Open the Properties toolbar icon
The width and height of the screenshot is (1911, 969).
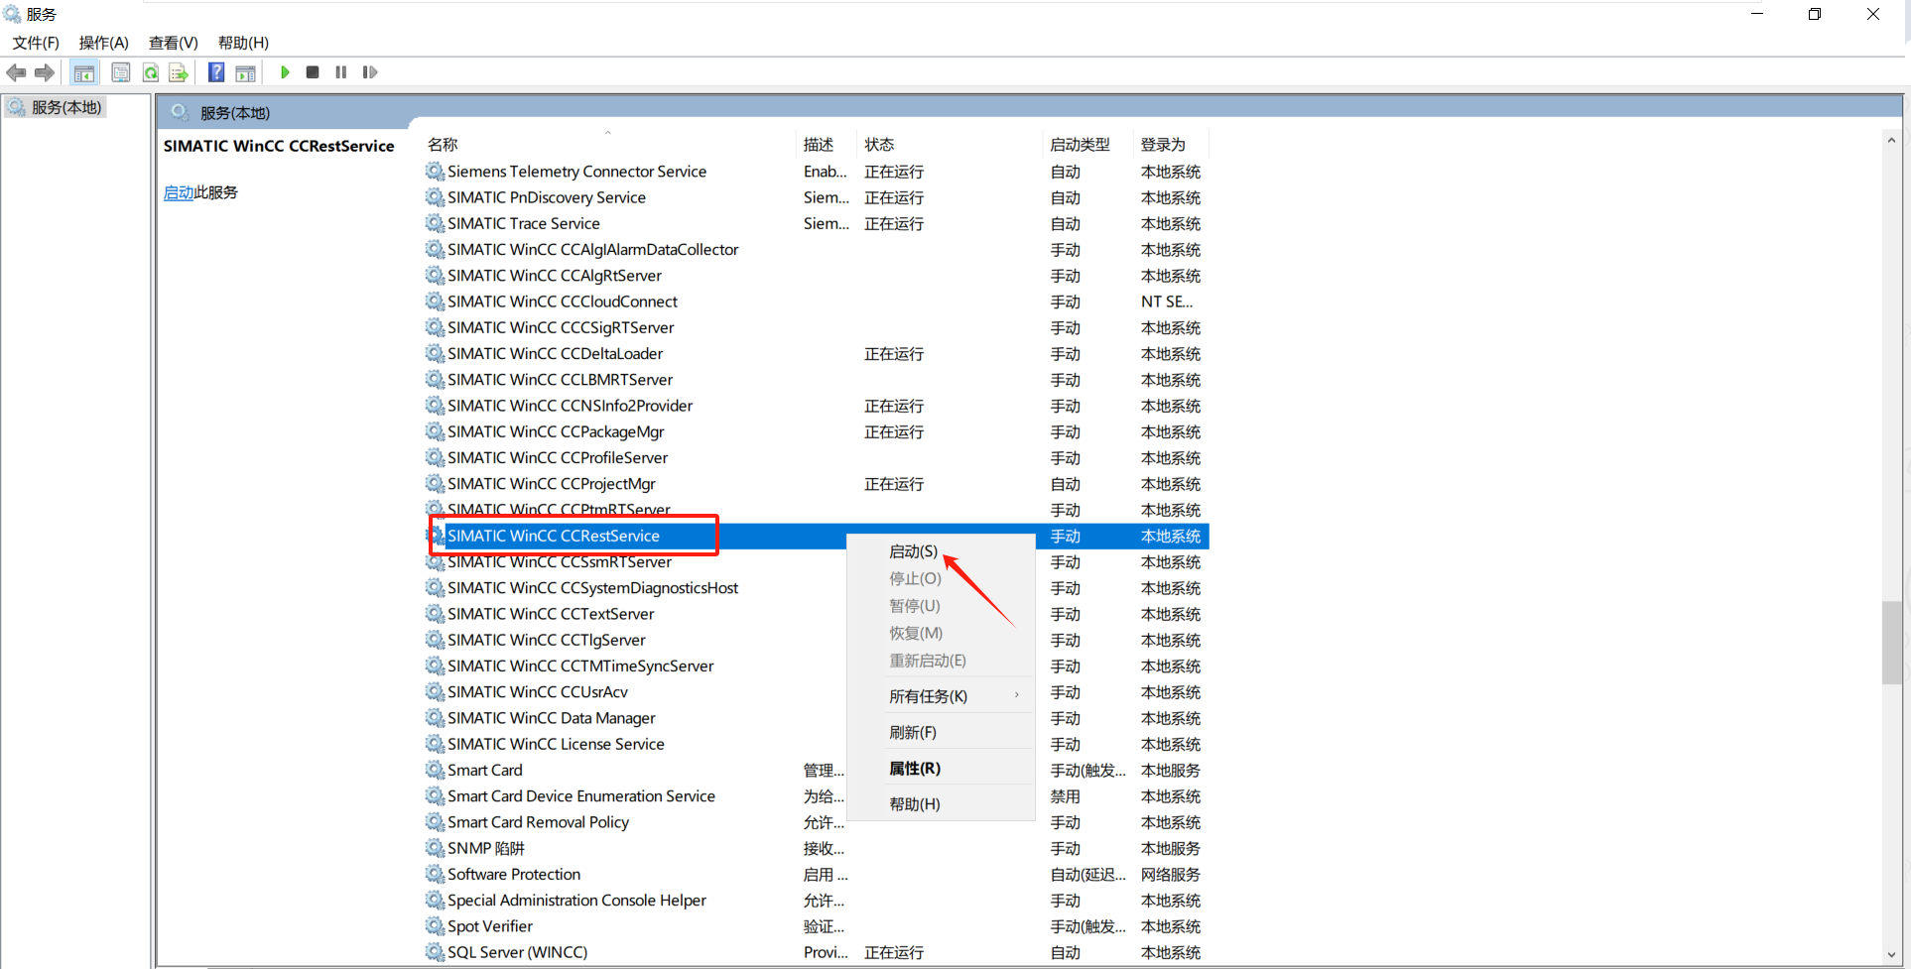coord(121,72)
